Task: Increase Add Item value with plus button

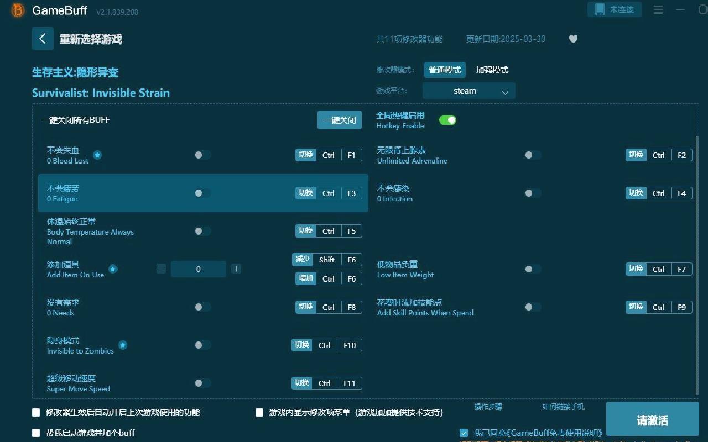Action: [x=236, y=269]
